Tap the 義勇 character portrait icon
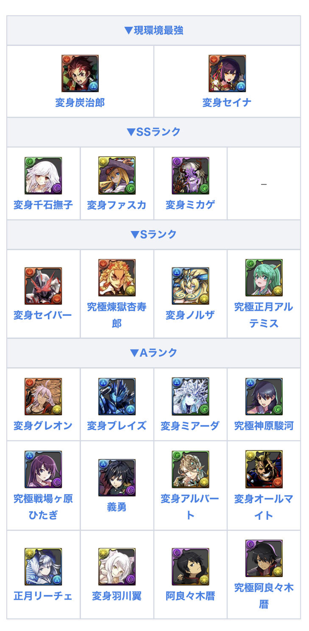Image resolution: width=309 pixels, height=631 pixels. click(x=117, y=478)
